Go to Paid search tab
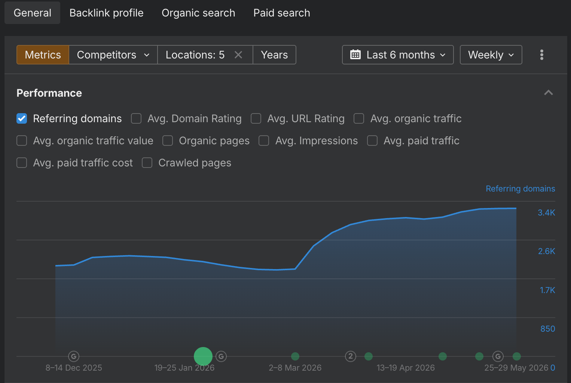Viewport: 571px width, 383px height. (x=282, y=13)
